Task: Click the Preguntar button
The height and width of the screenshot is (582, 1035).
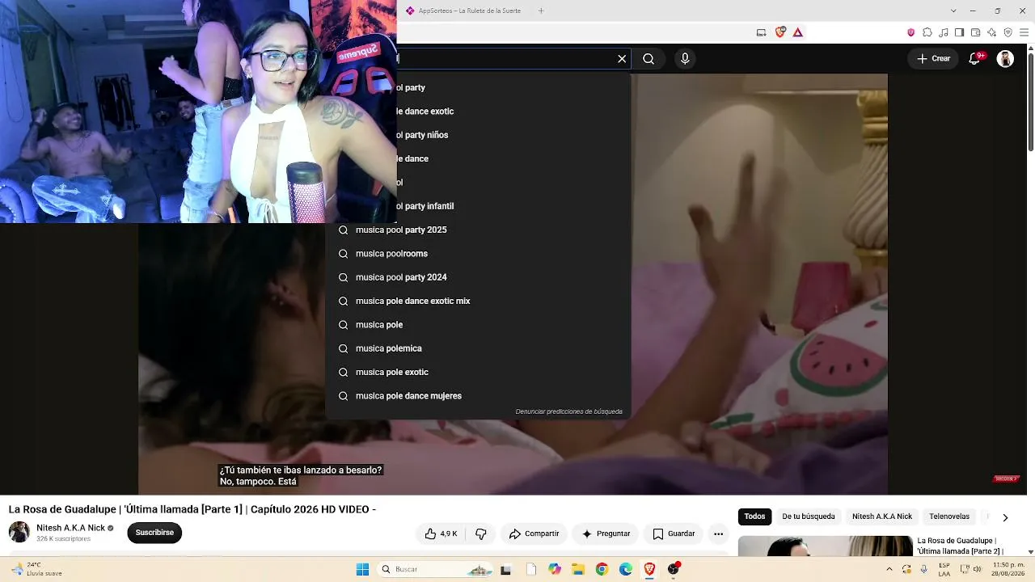Action: 606,533
